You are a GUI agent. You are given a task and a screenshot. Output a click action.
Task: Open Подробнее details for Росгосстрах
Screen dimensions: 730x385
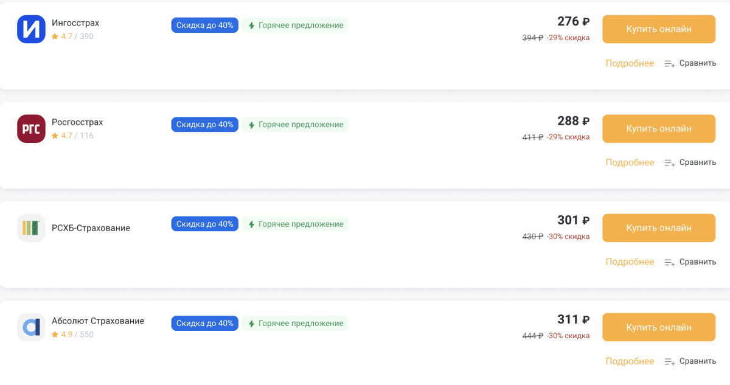coord(630,162)
